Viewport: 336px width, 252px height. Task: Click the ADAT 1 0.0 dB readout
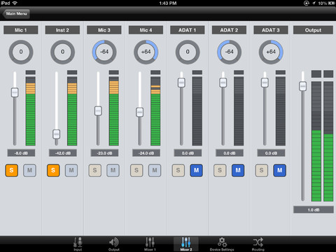188,153
